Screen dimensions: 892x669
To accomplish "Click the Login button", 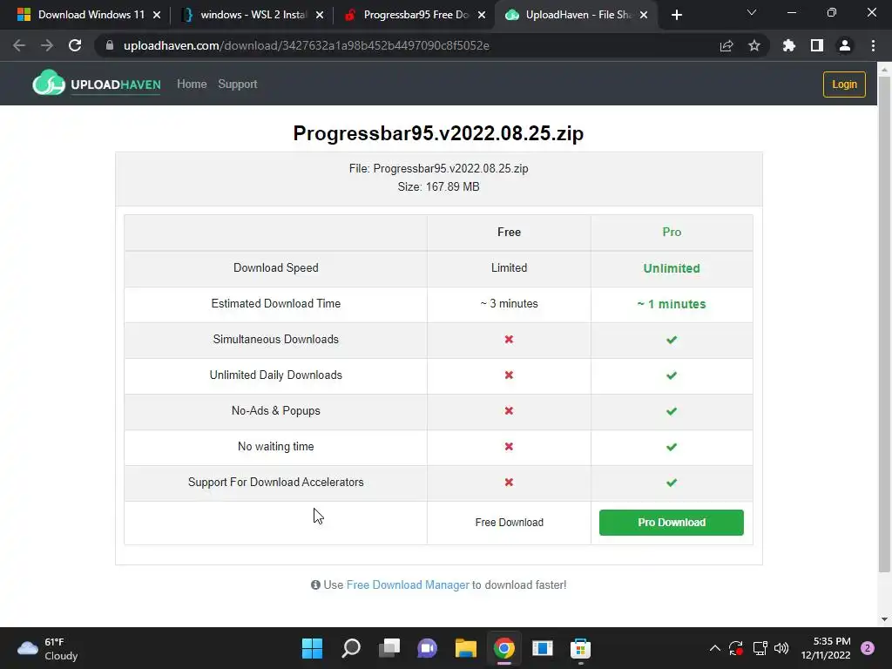I will tap(844, 84).
